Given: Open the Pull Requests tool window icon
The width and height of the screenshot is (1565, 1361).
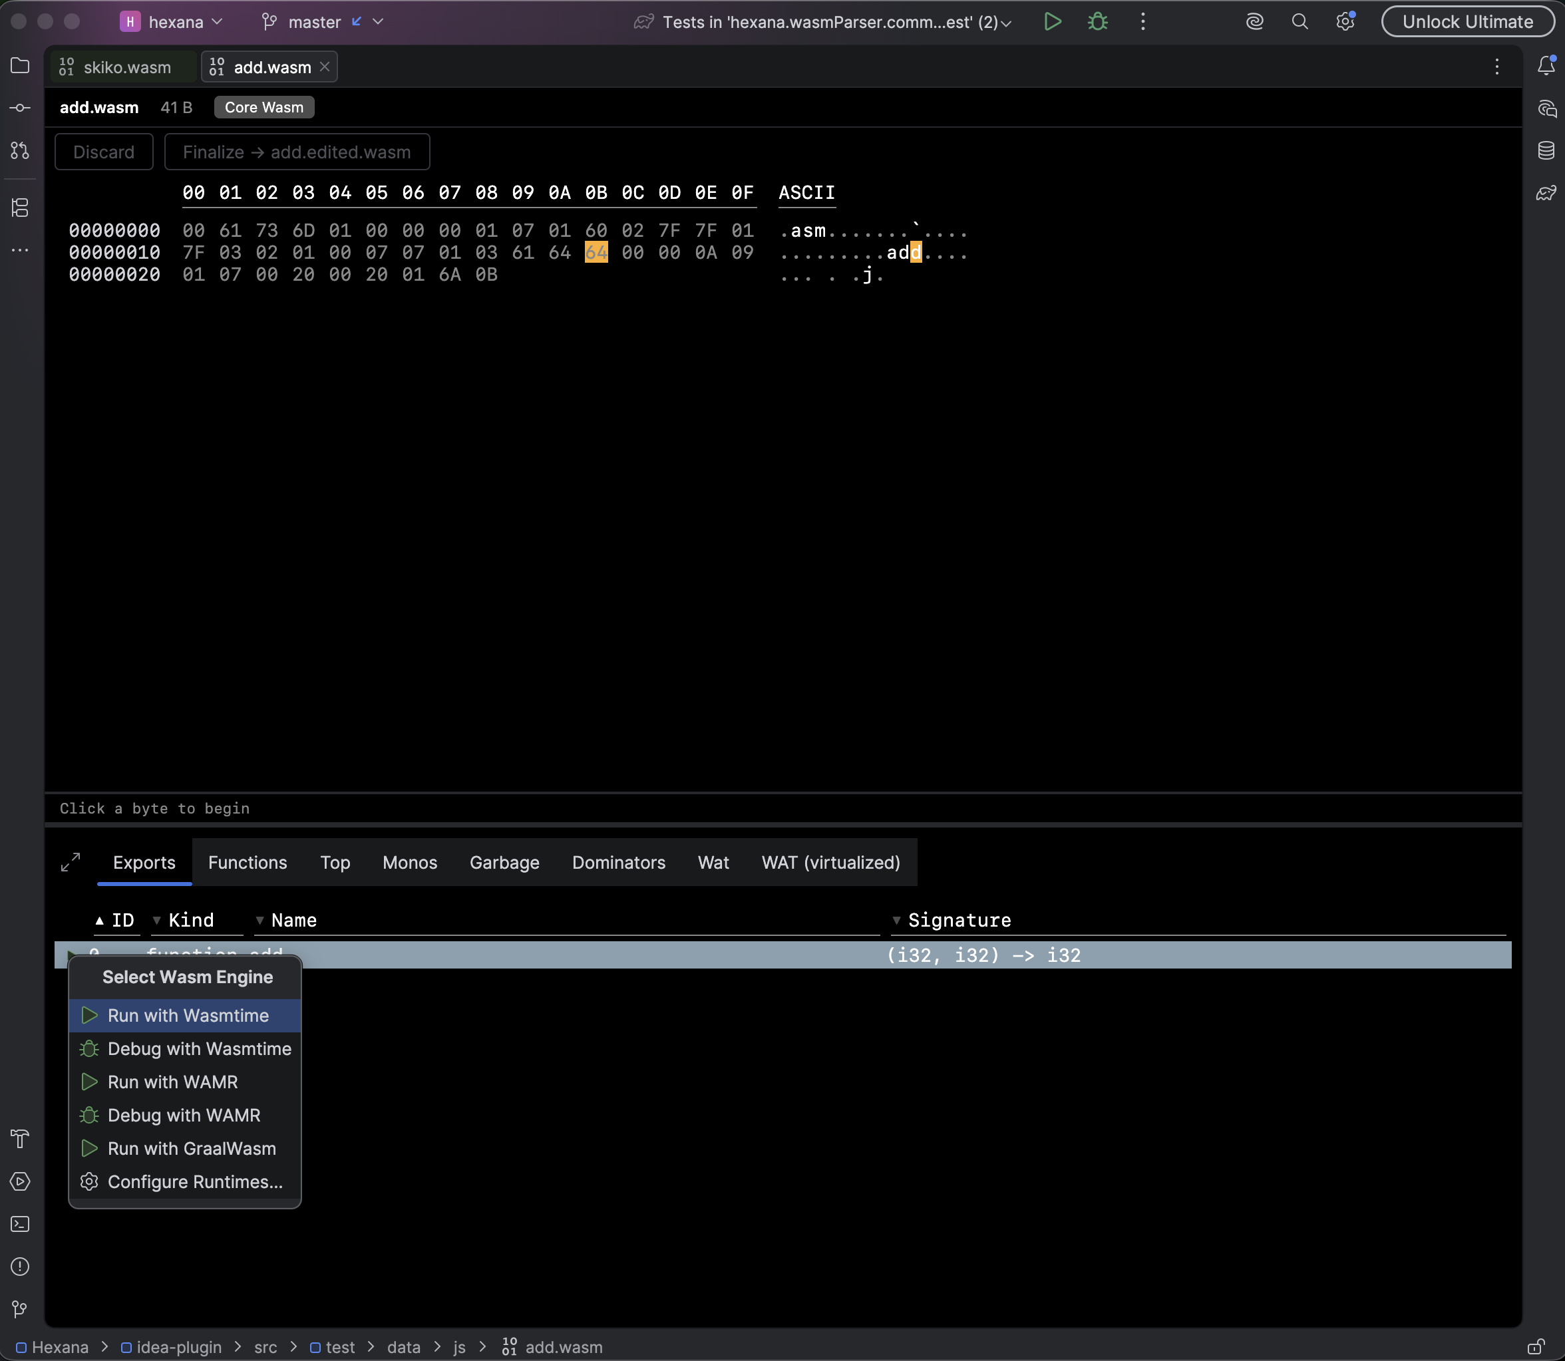Looking at the screenshot, I should pyautogui.click(x=21, y=150).
